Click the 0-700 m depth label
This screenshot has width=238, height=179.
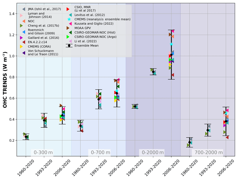point(100,152)
